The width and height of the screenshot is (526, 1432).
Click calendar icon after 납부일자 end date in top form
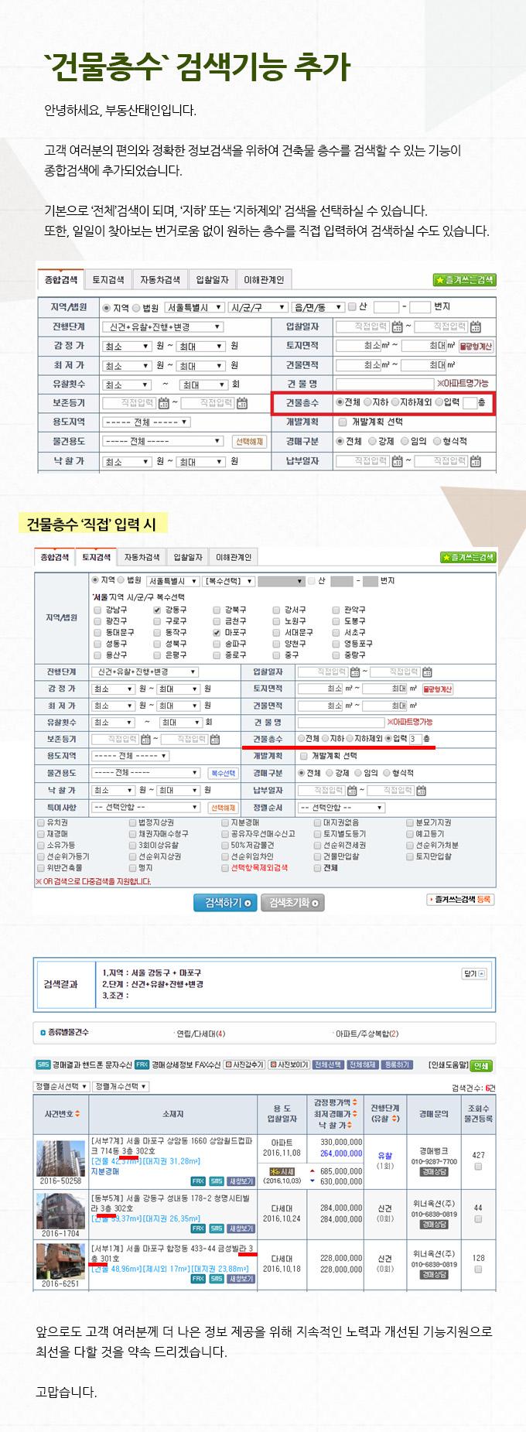476,461
